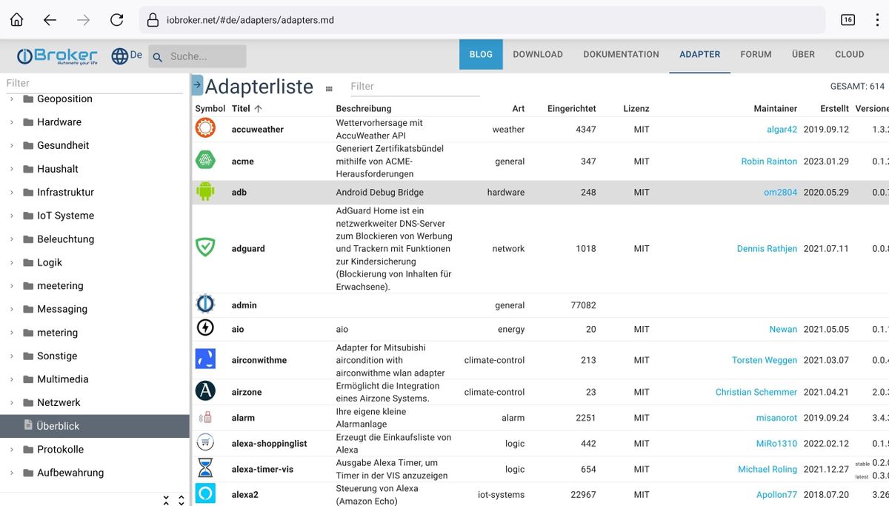Screen dimensions: 889x506
Task: Open the open-tabs counter showing 16
Action: click(x=848, y=20)
